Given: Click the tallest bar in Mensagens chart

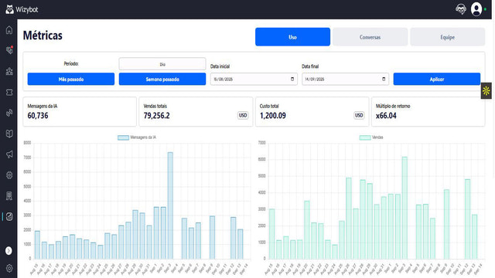Looking at the screenshot, I should pos(170,205).
